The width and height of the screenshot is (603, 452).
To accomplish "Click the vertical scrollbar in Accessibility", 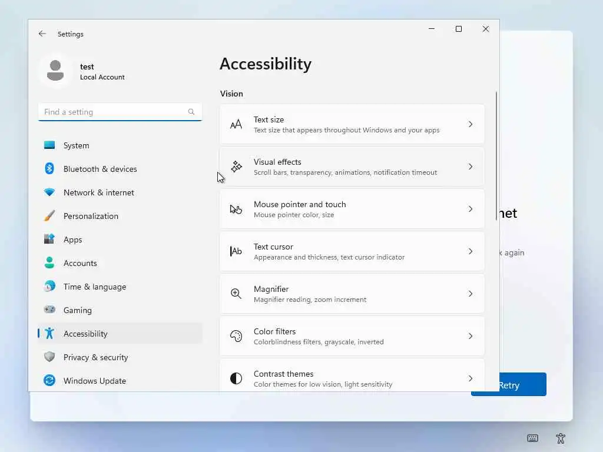I will click(x=496, y=155).
